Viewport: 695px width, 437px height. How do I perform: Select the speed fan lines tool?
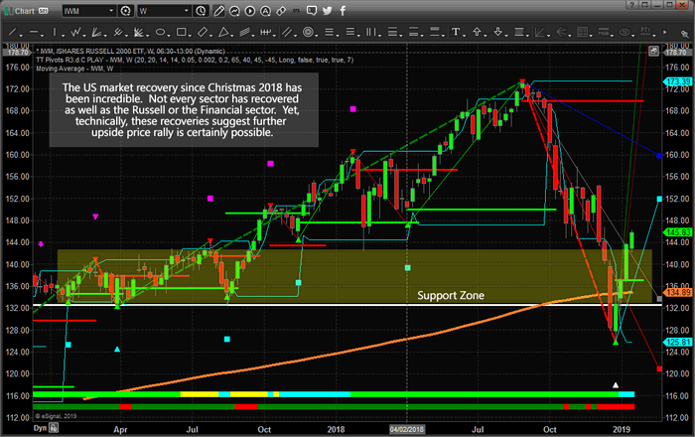(96, 32)
